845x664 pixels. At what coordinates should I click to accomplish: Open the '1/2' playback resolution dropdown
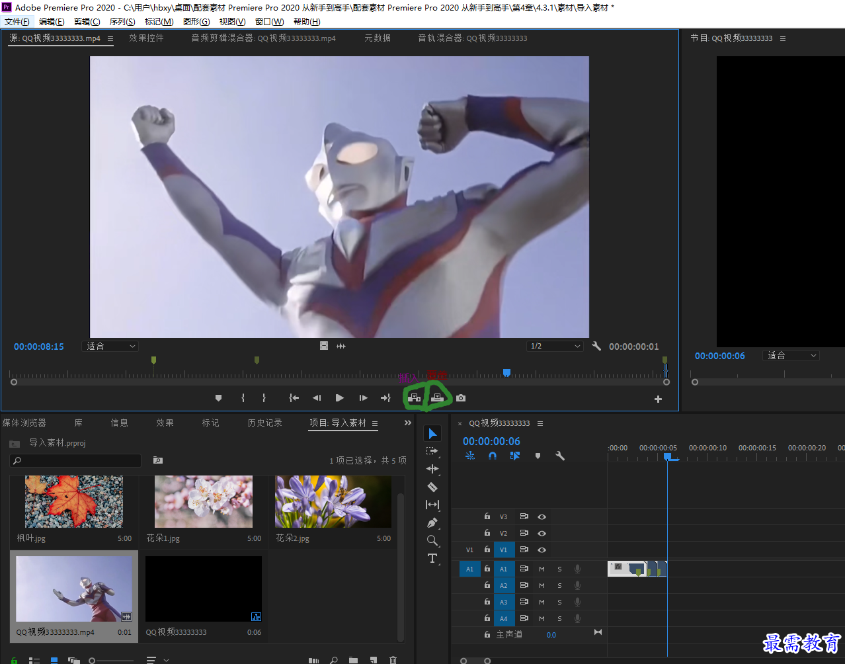(555, 346)
